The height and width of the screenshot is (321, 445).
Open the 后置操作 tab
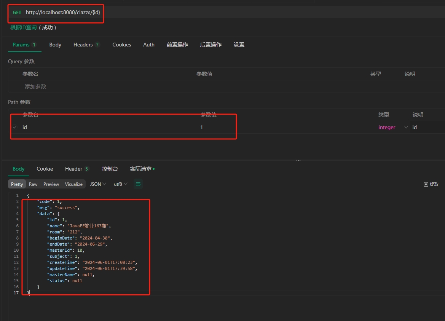(211, 45)
